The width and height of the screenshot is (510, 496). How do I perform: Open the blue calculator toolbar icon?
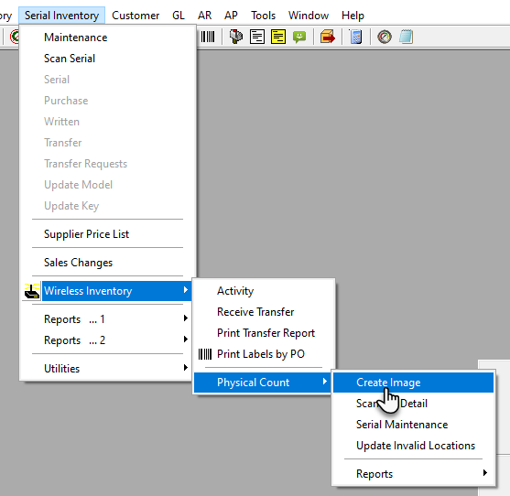pyautogui.click(x=356, y=37)
